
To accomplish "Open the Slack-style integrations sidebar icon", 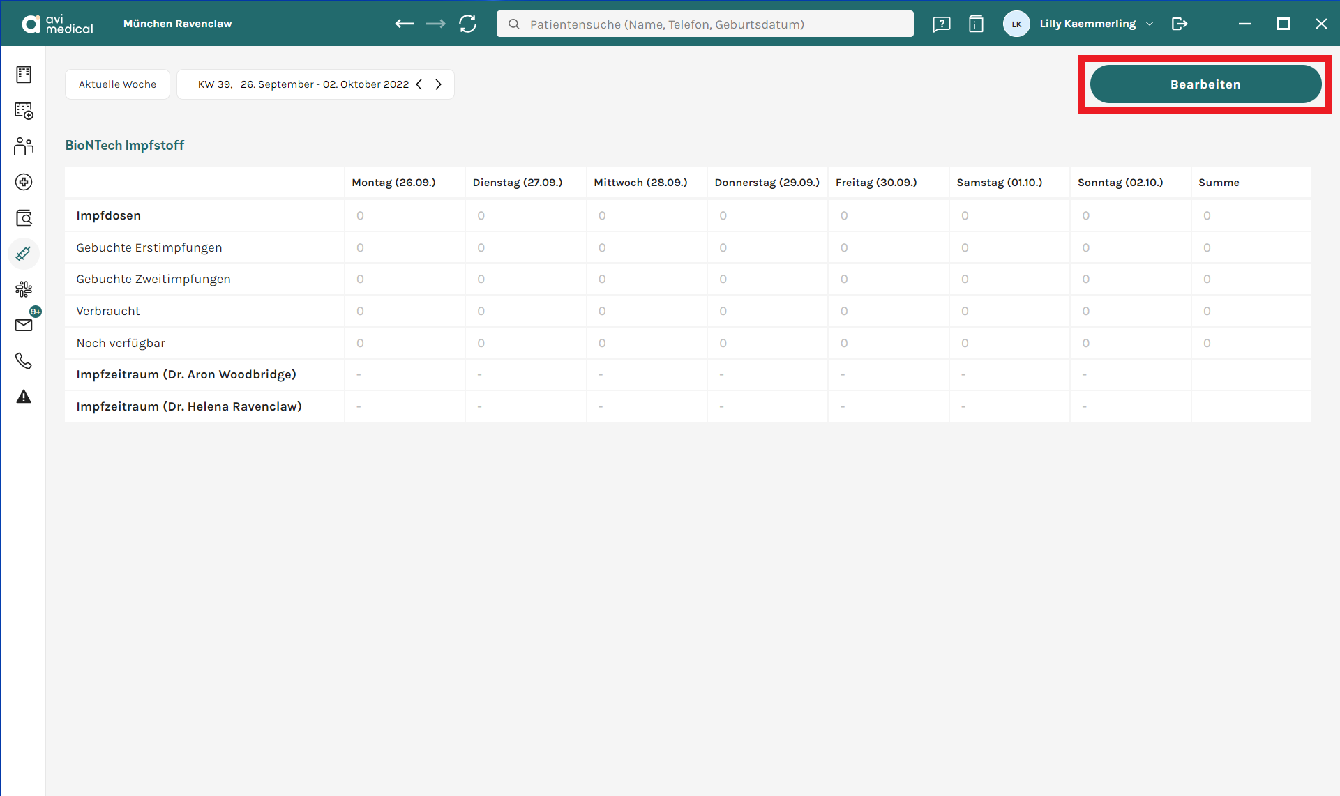I will tap(24, 289).
